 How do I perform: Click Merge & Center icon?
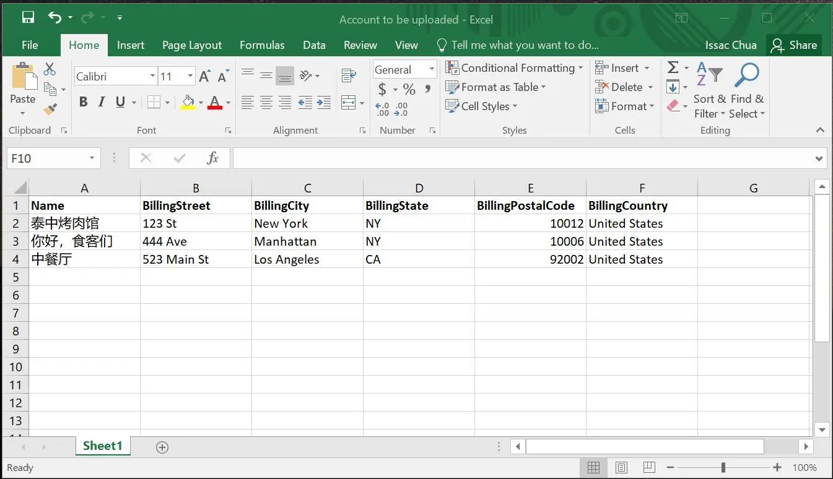(x=349, y=102)
